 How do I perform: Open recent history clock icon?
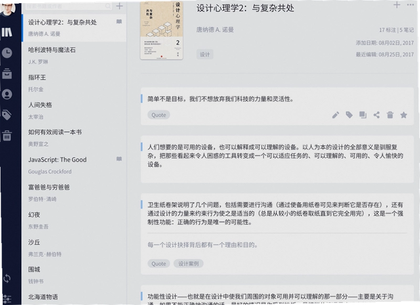[7, 52]
